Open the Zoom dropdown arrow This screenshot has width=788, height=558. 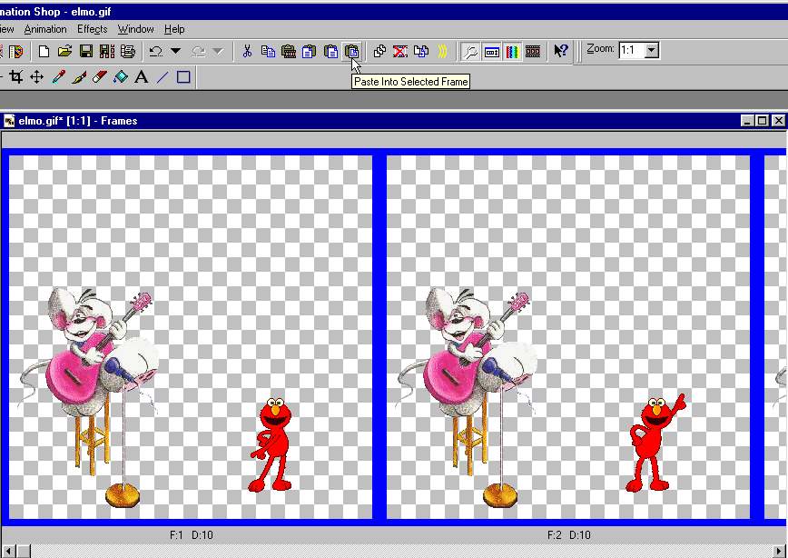(x=652, y=50)
